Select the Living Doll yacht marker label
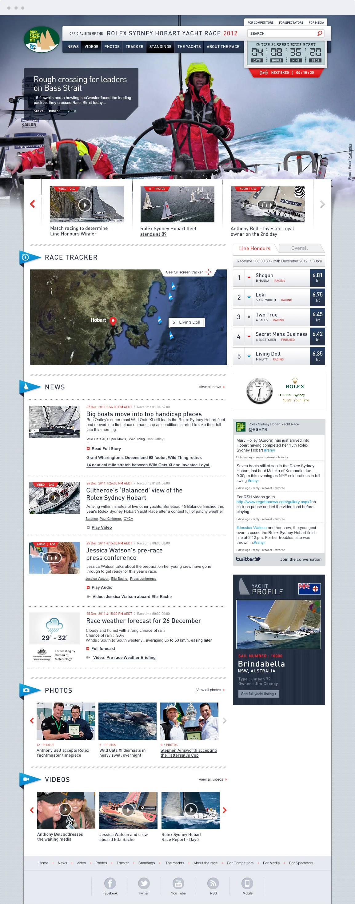Screen dimensions: 355x904 (186, 322)
